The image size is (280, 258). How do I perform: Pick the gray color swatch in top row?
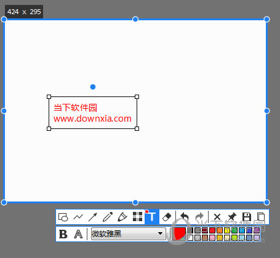click(198, 230)
